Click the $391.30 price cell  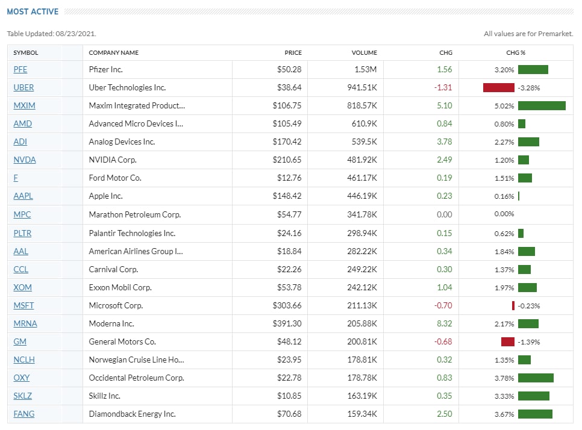pos(287,324)
